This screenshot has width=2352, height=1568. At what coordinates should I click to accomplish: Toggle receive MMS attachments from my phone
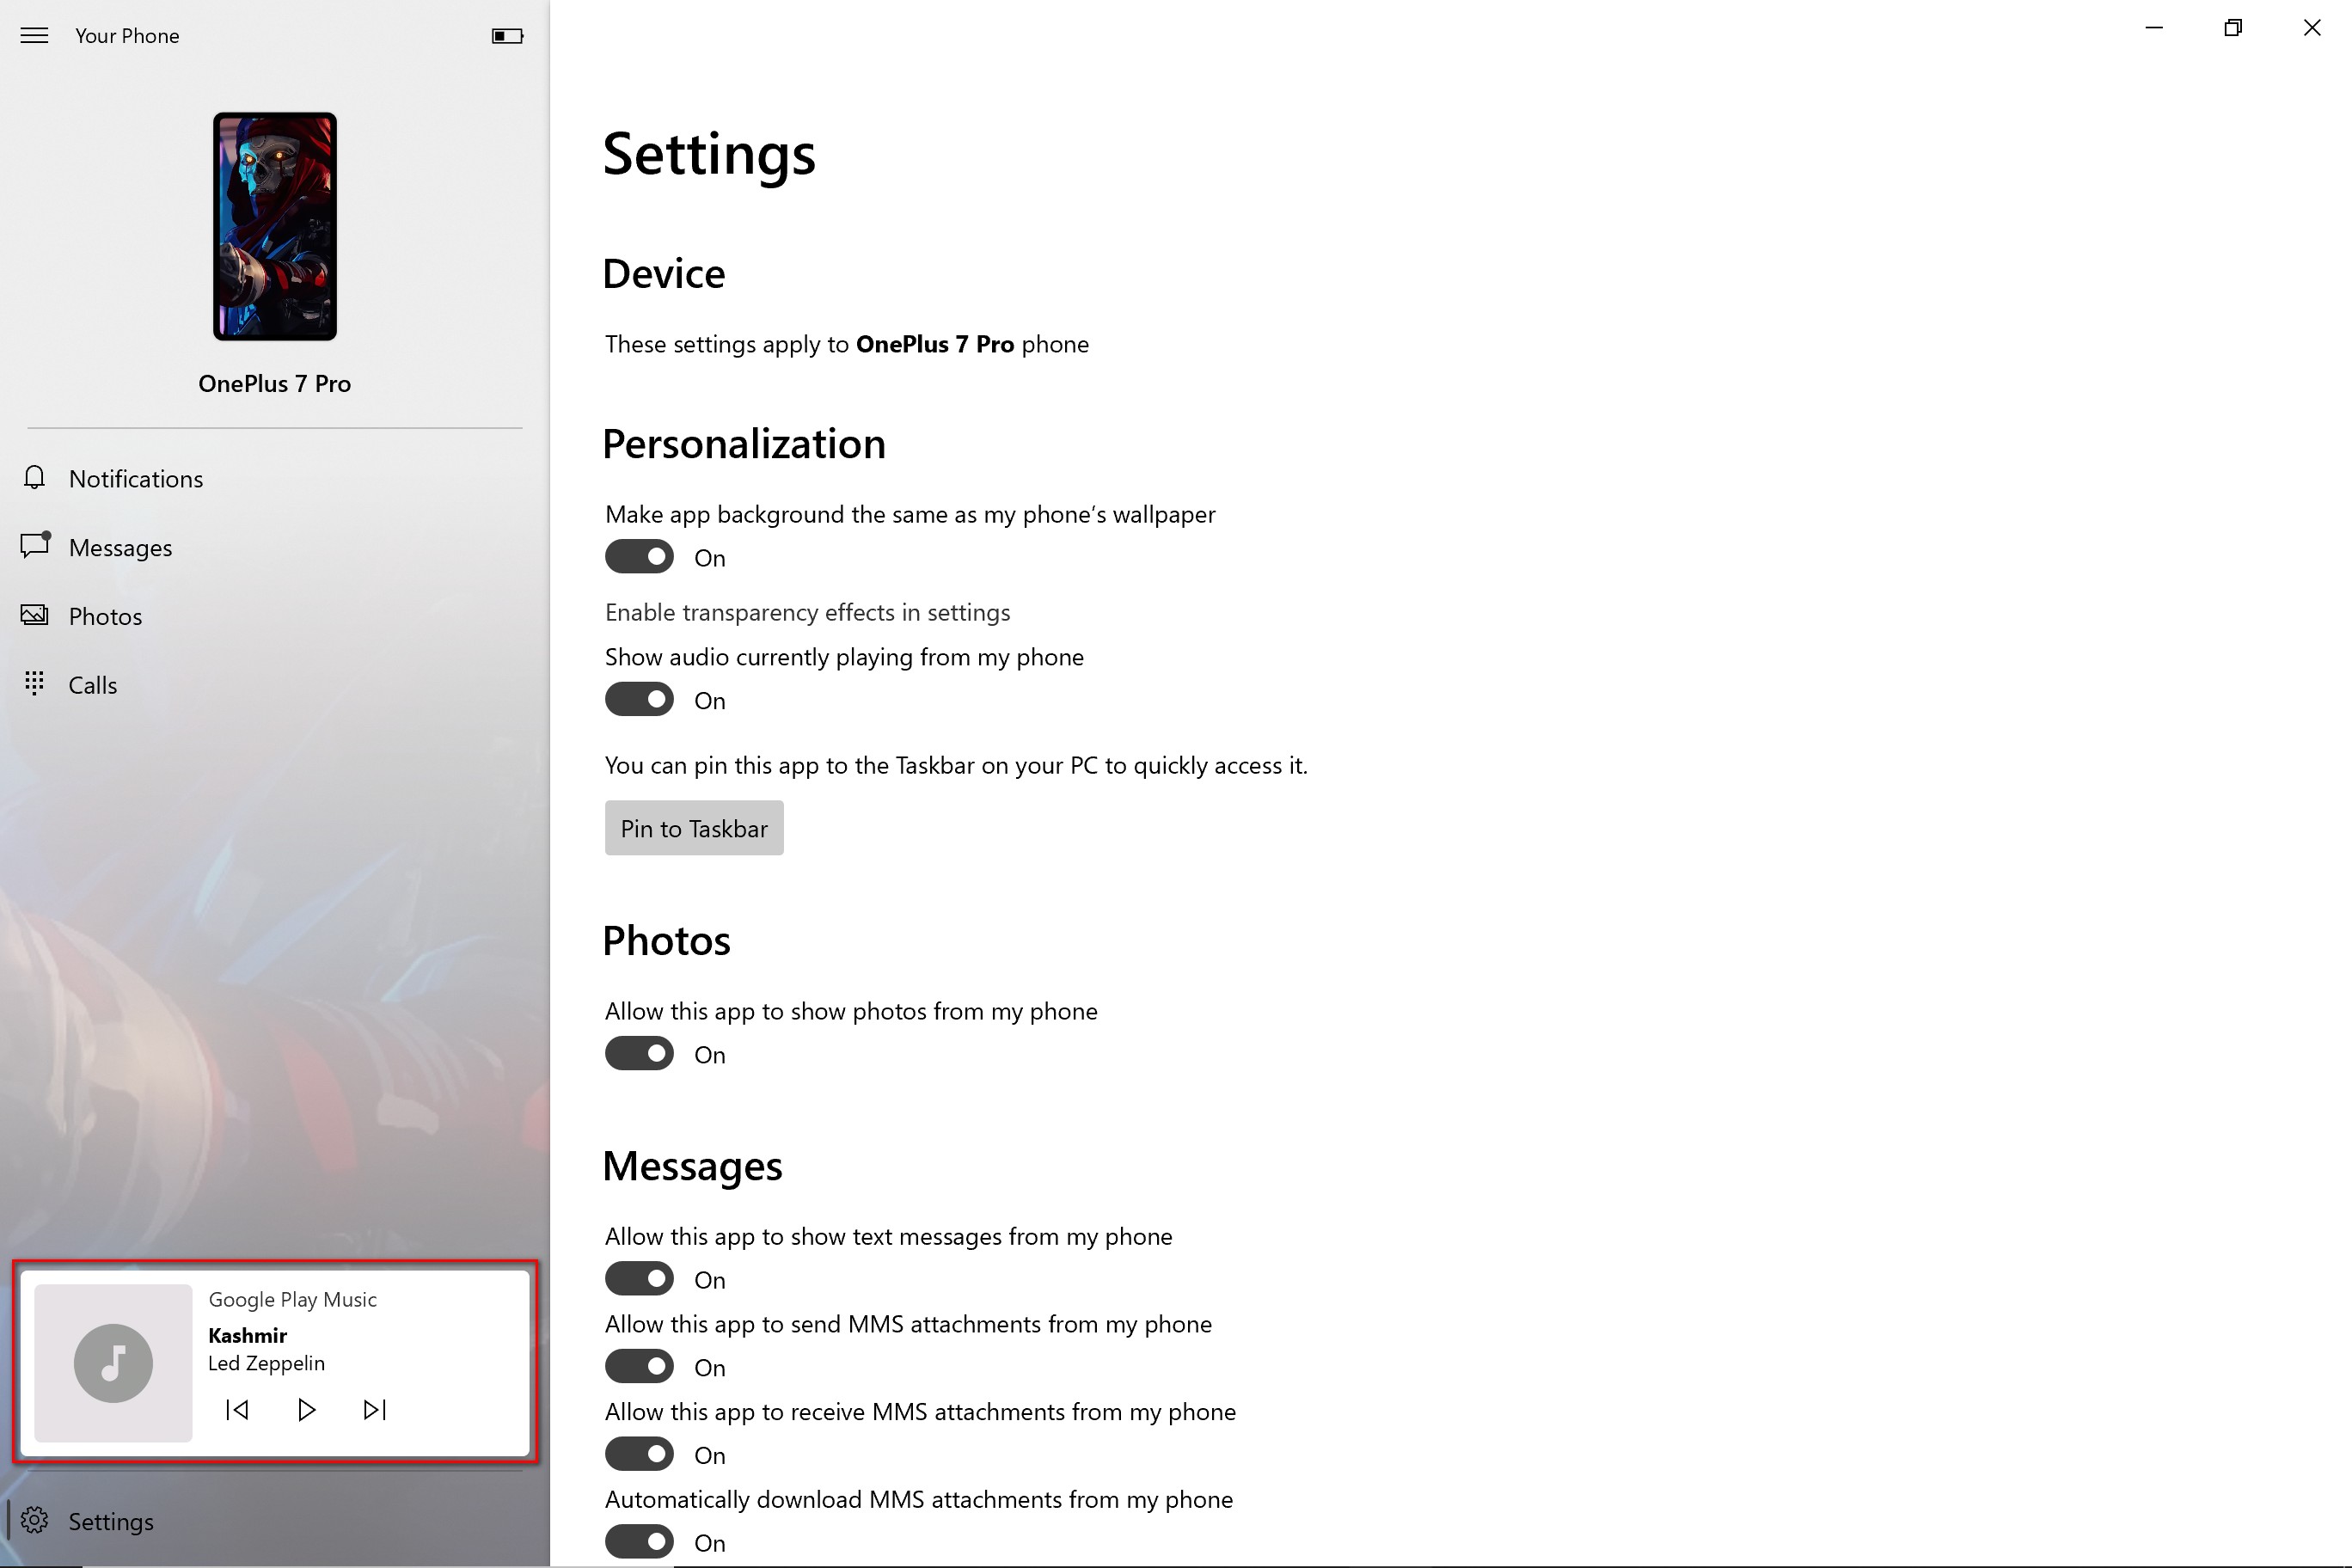coord(639,1455)
